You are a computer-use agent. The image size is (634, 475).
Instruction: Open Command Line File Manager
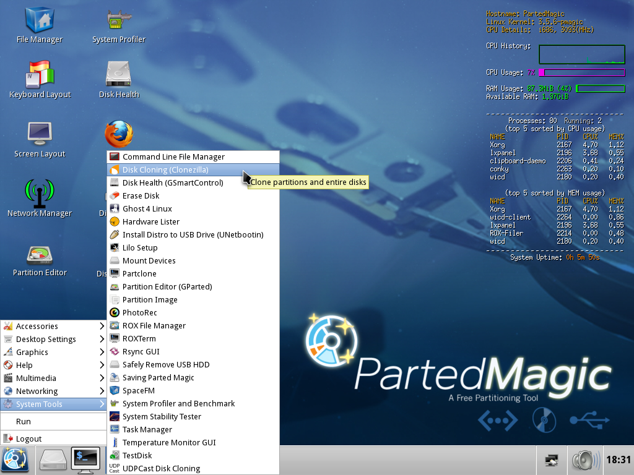click(193, 156)
